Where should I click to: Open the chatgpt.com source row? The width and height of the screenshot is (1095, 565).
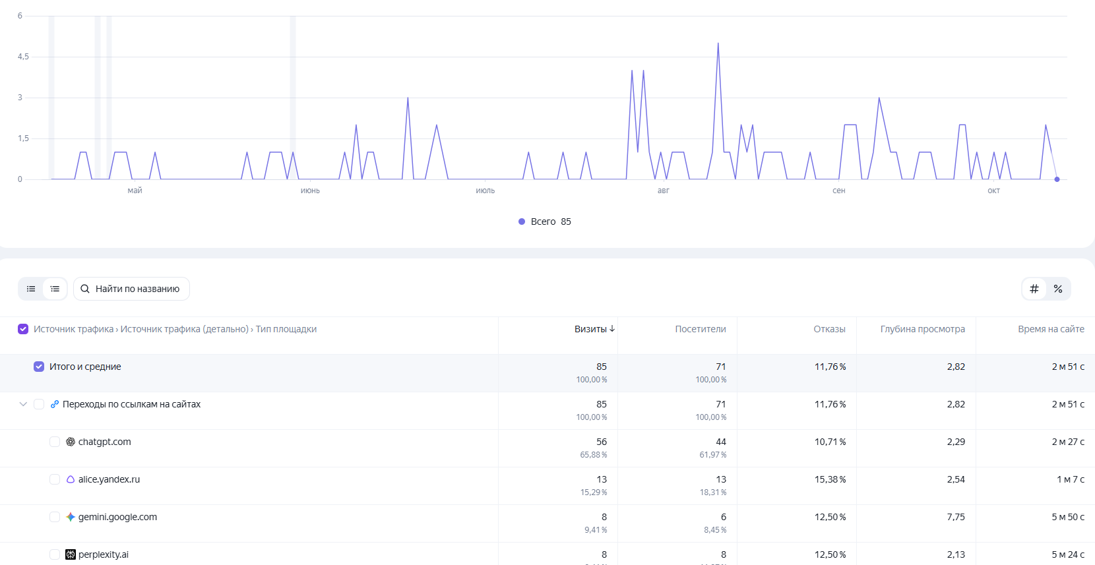coord(105,442)
